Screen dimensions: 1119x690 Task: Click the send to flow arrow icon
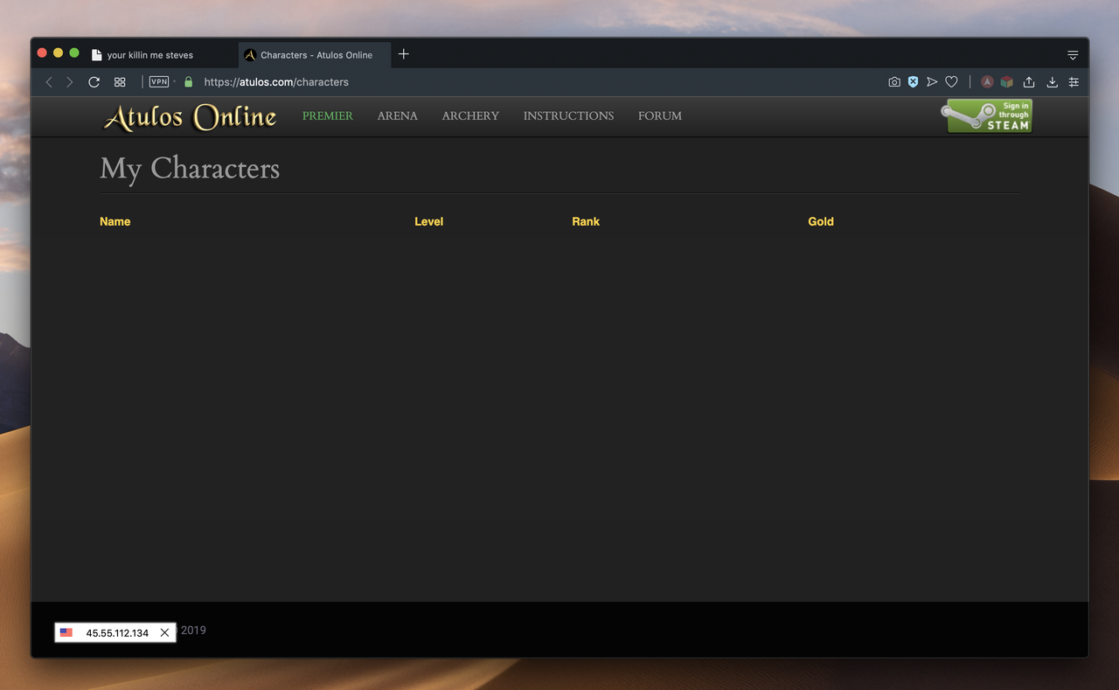coord(932,82)
